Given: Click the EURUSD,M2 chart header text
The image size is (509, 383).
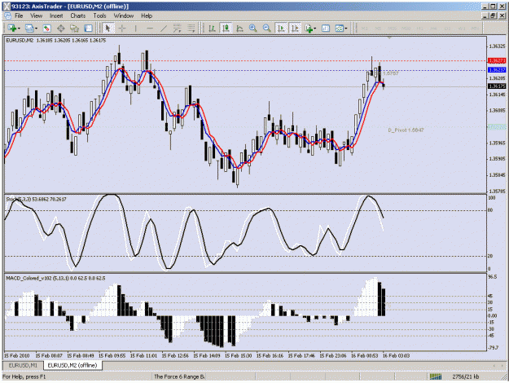Looking at the screenshot, I should click(x=56, y=40).
